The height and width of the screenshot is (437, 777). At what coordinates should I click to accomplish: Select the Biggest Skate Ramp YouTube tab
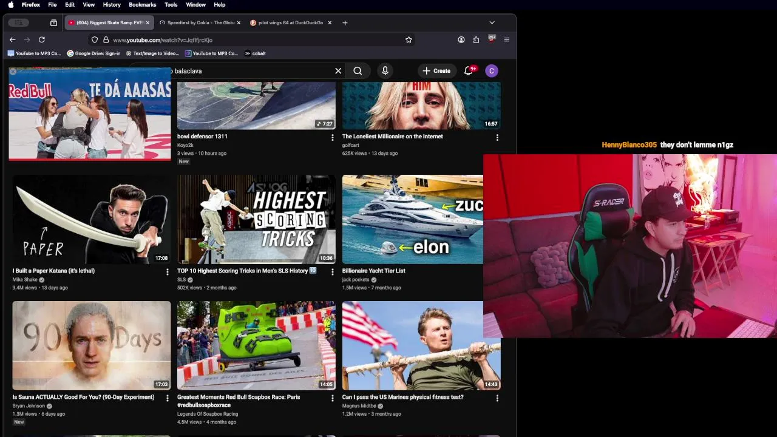point(108,22)
